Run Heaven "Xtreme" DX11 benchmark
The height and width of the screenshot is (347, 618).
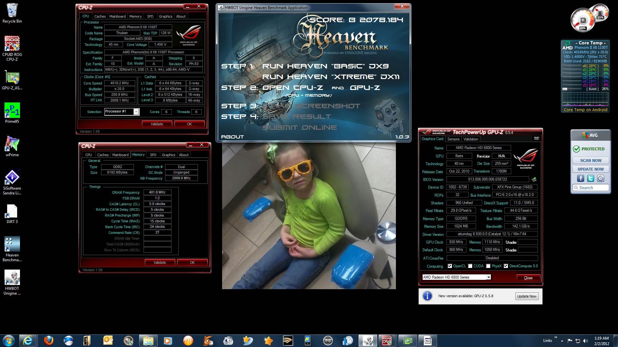(331, 76)
